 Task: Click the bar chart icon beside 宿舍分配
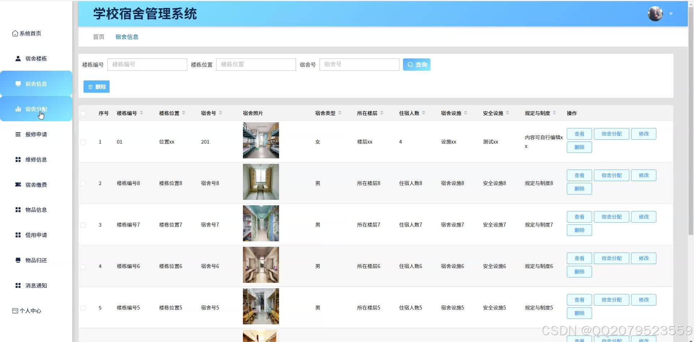pos(18,109)
